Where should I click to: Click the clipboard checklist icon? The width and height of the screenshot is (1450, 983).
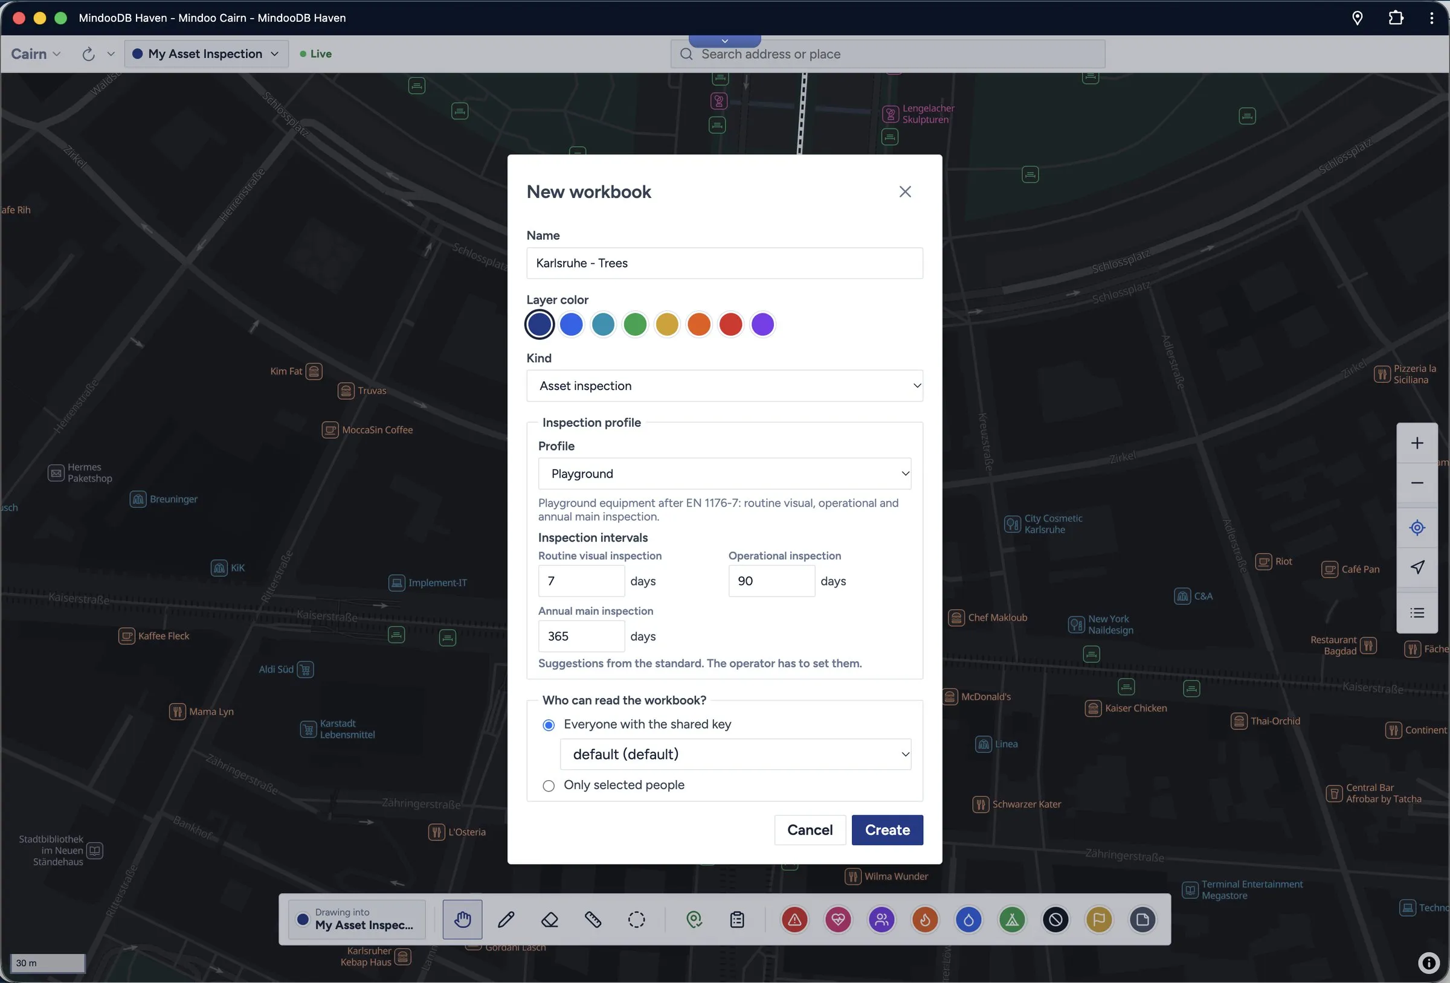pos(737,920)
